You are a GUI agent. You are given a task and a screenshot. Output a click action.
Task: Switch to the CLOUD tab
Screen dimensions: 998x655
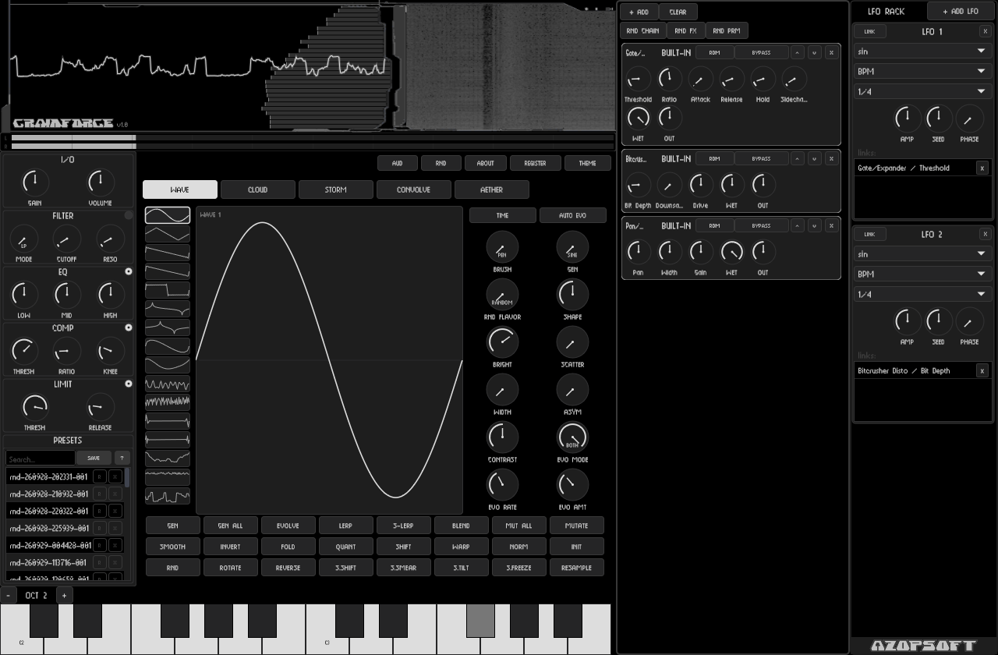click(258, 189)
